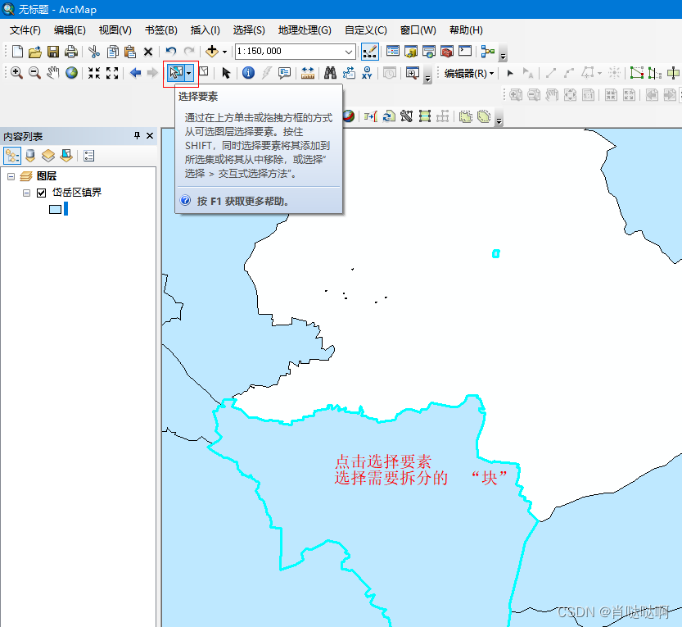Click the 岱岳区镇界 layer symbol swatch
682x627 pixels.
coord(55,210)
